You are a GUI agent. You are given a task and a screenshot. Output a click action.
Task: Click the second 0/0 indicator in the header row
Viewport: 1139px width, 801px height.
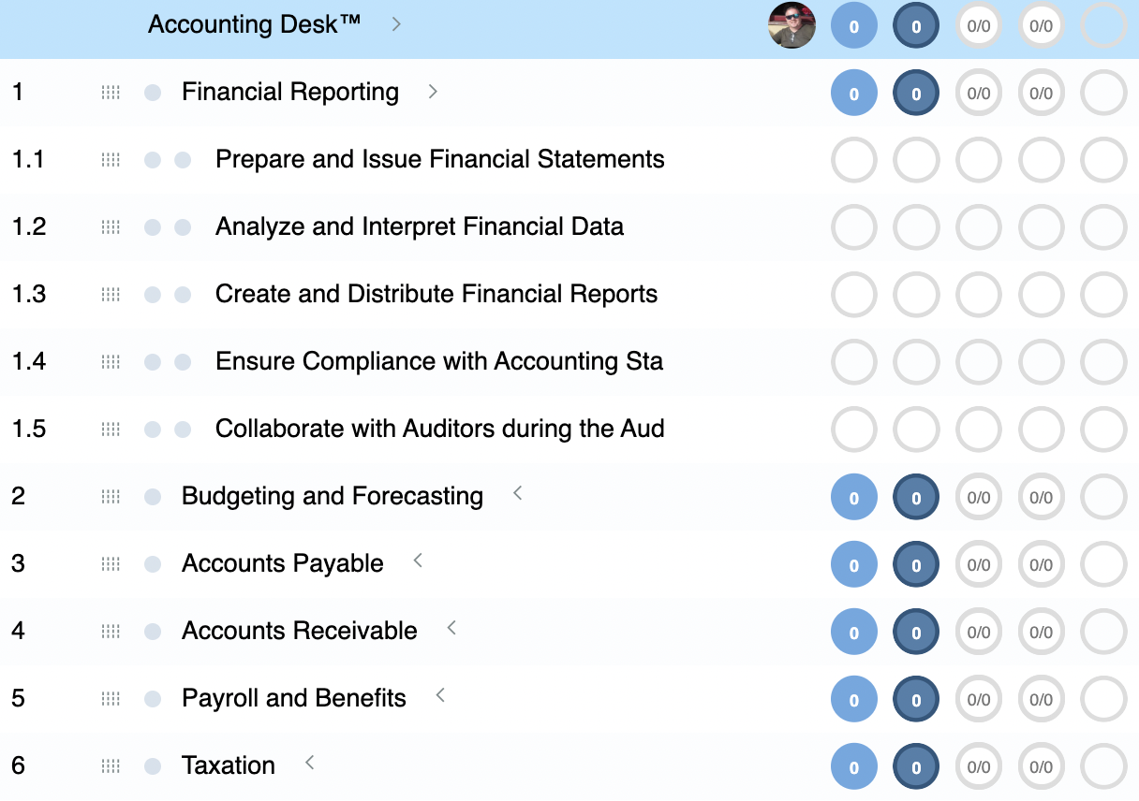tap(1041, 26)
